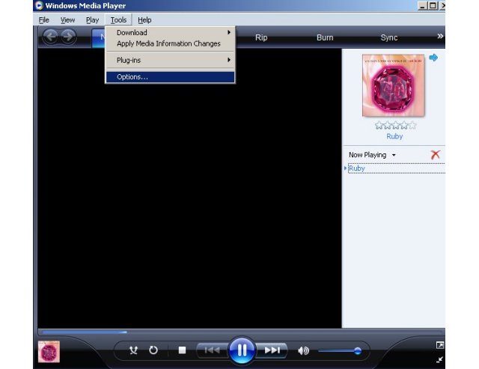Click the Back navigation arrow
The image size is (479, 369).
click(x=50, y=37)
